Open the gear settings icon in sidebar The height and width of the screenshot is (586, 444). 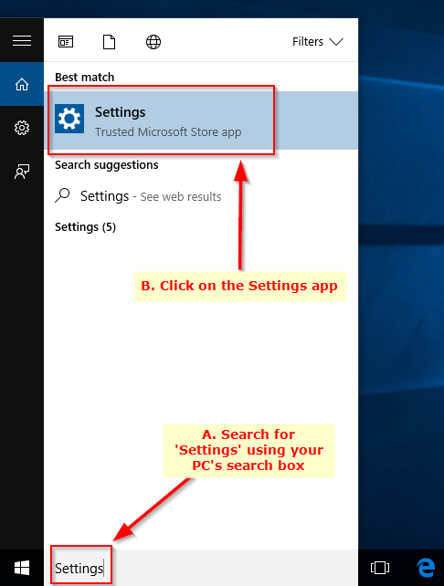(x=22, y=128)
